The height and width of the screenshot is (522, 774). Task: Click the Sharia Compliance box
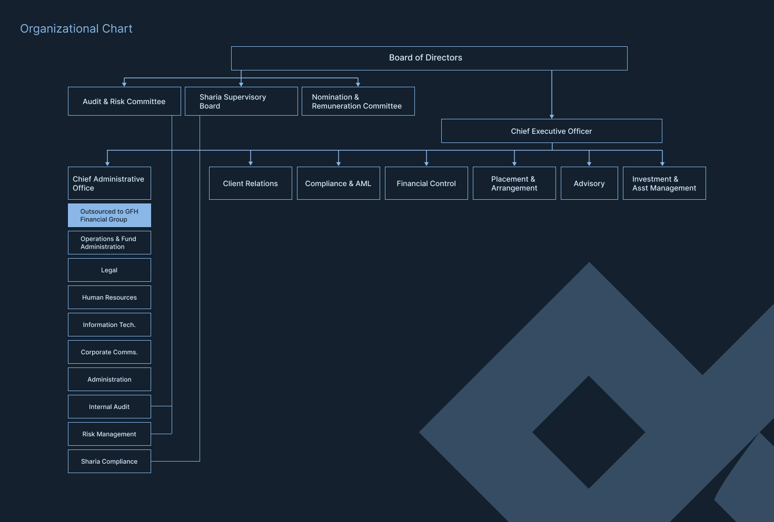(x=109, y=462)
